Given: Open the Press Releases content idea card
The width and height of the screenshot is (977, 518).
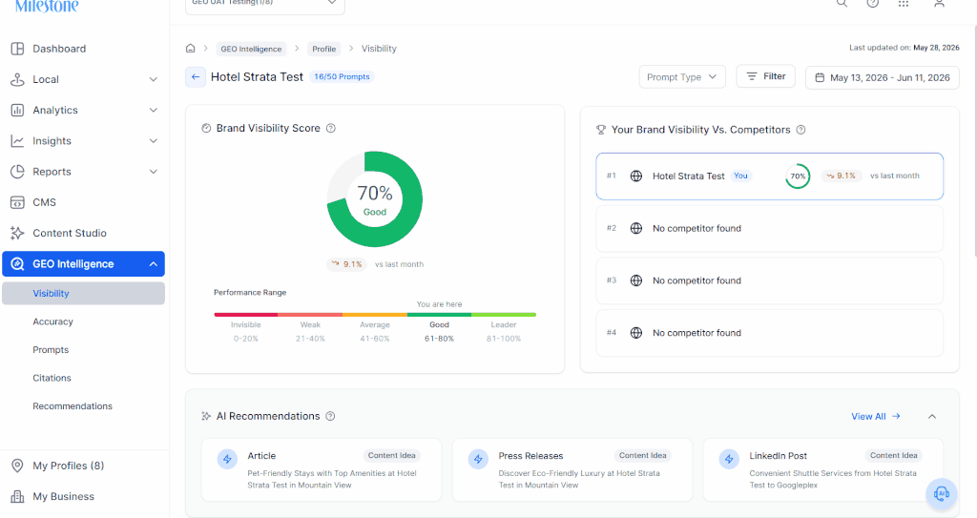Looking at the screenshot, I should (572, 469).
